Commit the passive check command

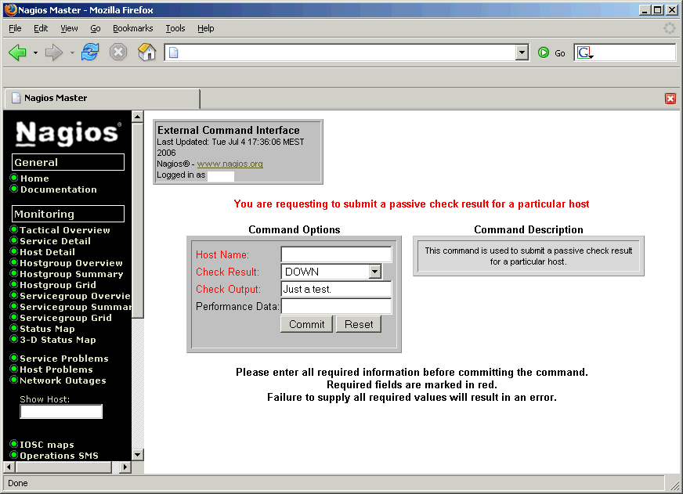[x=307, y=324]
